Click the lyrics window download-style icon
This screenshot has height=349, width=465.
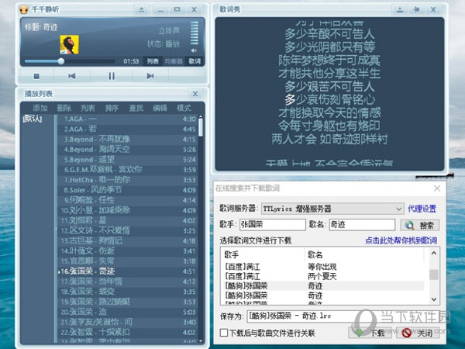[400, 10]
